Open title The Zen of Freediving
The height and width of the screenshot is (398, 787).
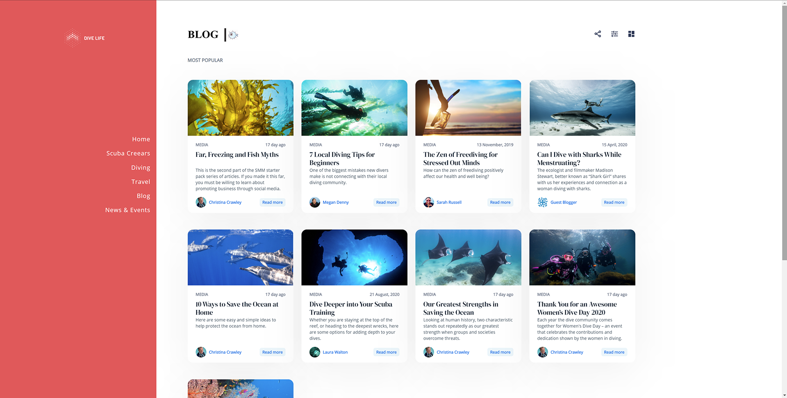[x=460, y=158]
